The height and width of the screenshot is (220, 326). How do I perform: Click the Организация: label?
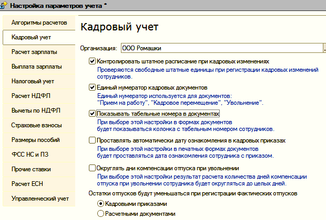click(x=99, y=48)
